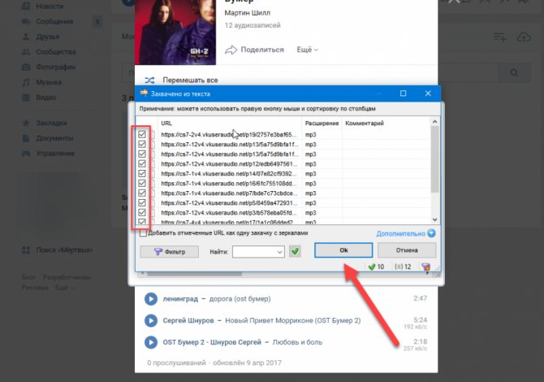Uncheck row with p3/b578eba05fd URL

(142, 212)
